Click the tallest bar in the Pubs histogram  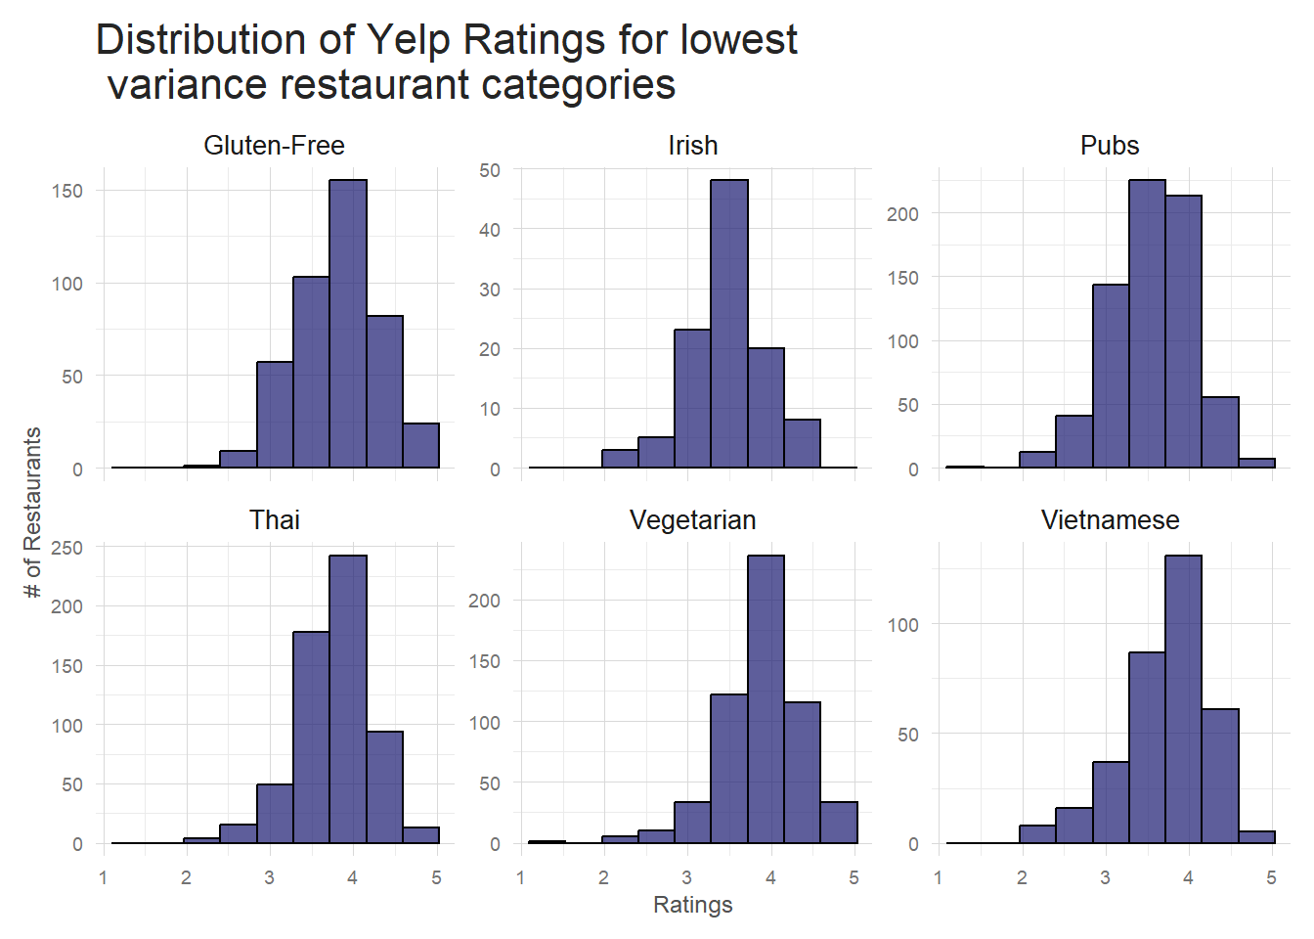pos(1147,323)
